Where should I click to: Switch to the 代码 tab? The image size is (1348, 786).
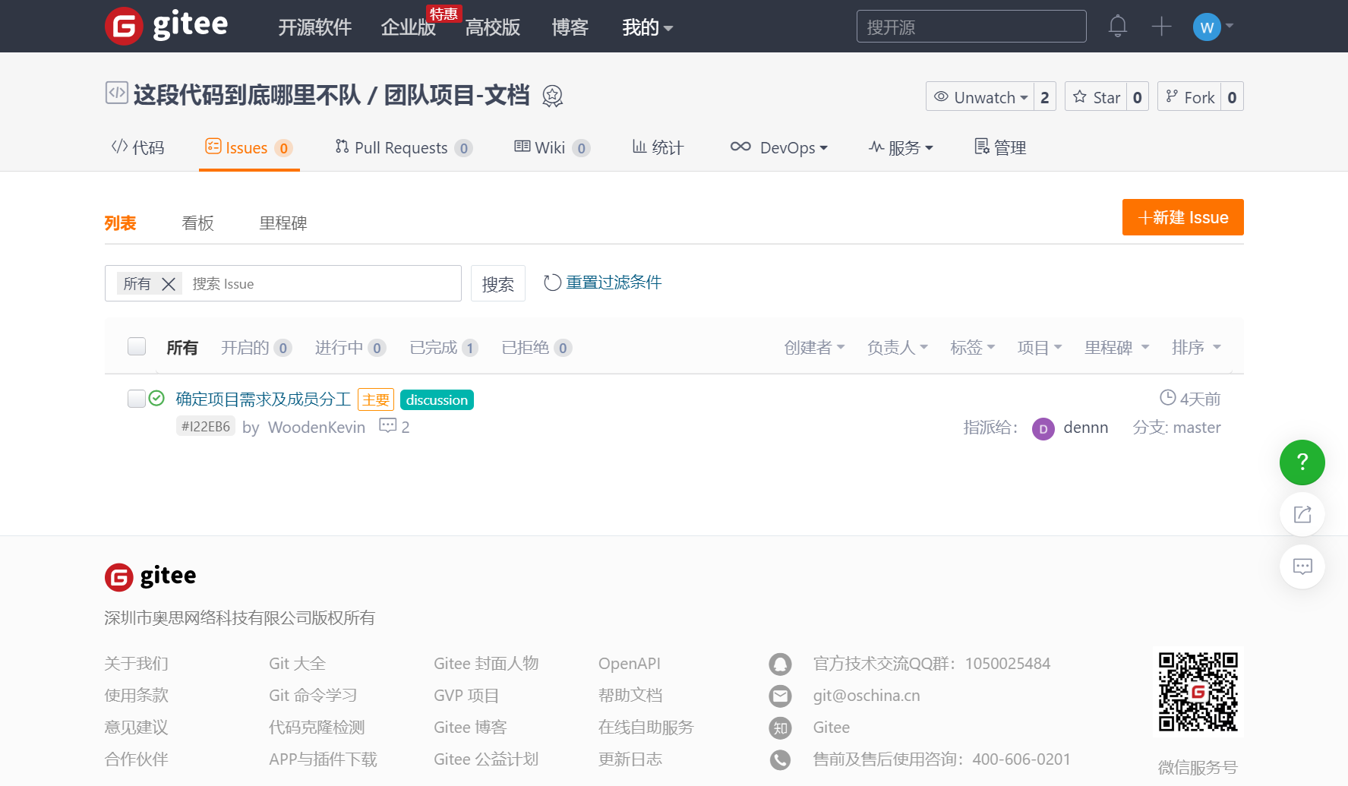(x=138, y=147)
